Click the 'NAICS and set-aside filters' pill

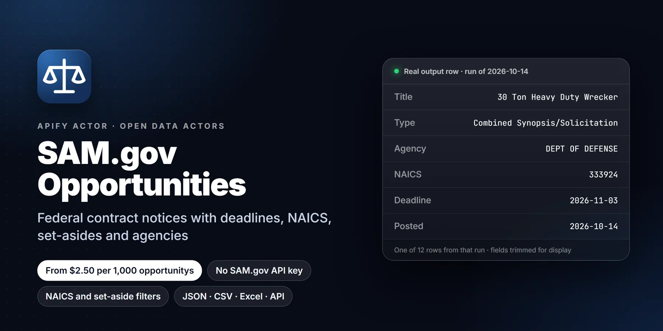coord(103,296)
